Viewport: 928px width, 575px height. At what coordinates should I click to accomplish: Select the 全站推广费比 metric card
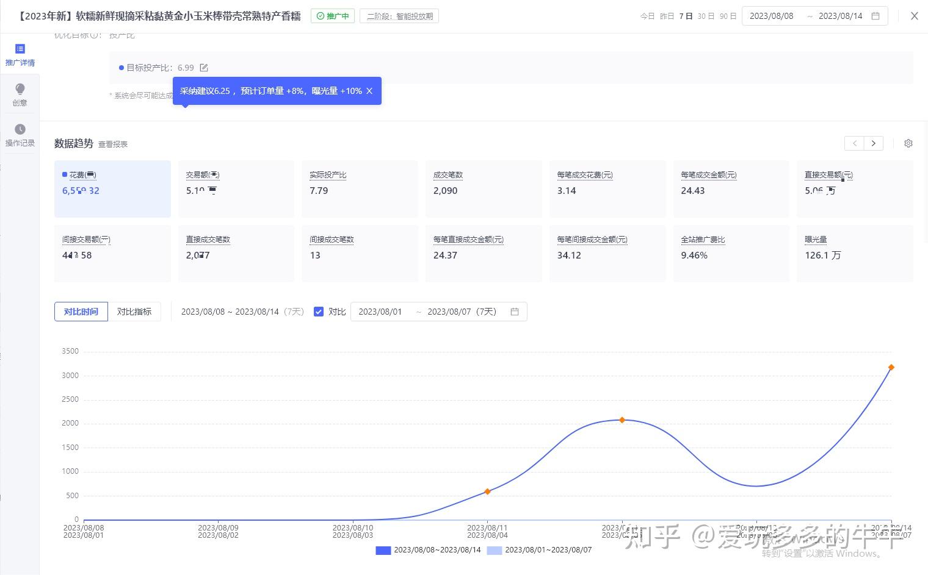(731, 254)
